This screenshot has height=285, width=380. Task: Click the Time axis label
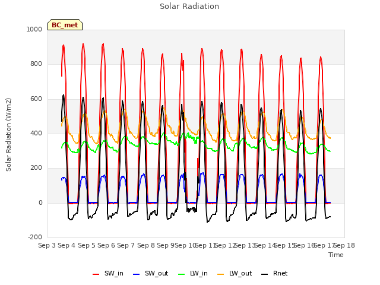(x=336, y=255)
